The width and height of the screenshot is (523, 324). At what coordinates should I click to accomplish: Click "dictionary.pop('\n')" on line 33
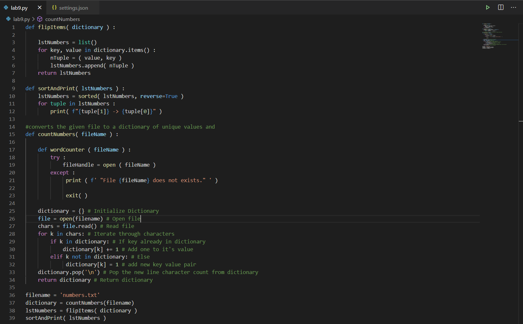coord(69,272)
